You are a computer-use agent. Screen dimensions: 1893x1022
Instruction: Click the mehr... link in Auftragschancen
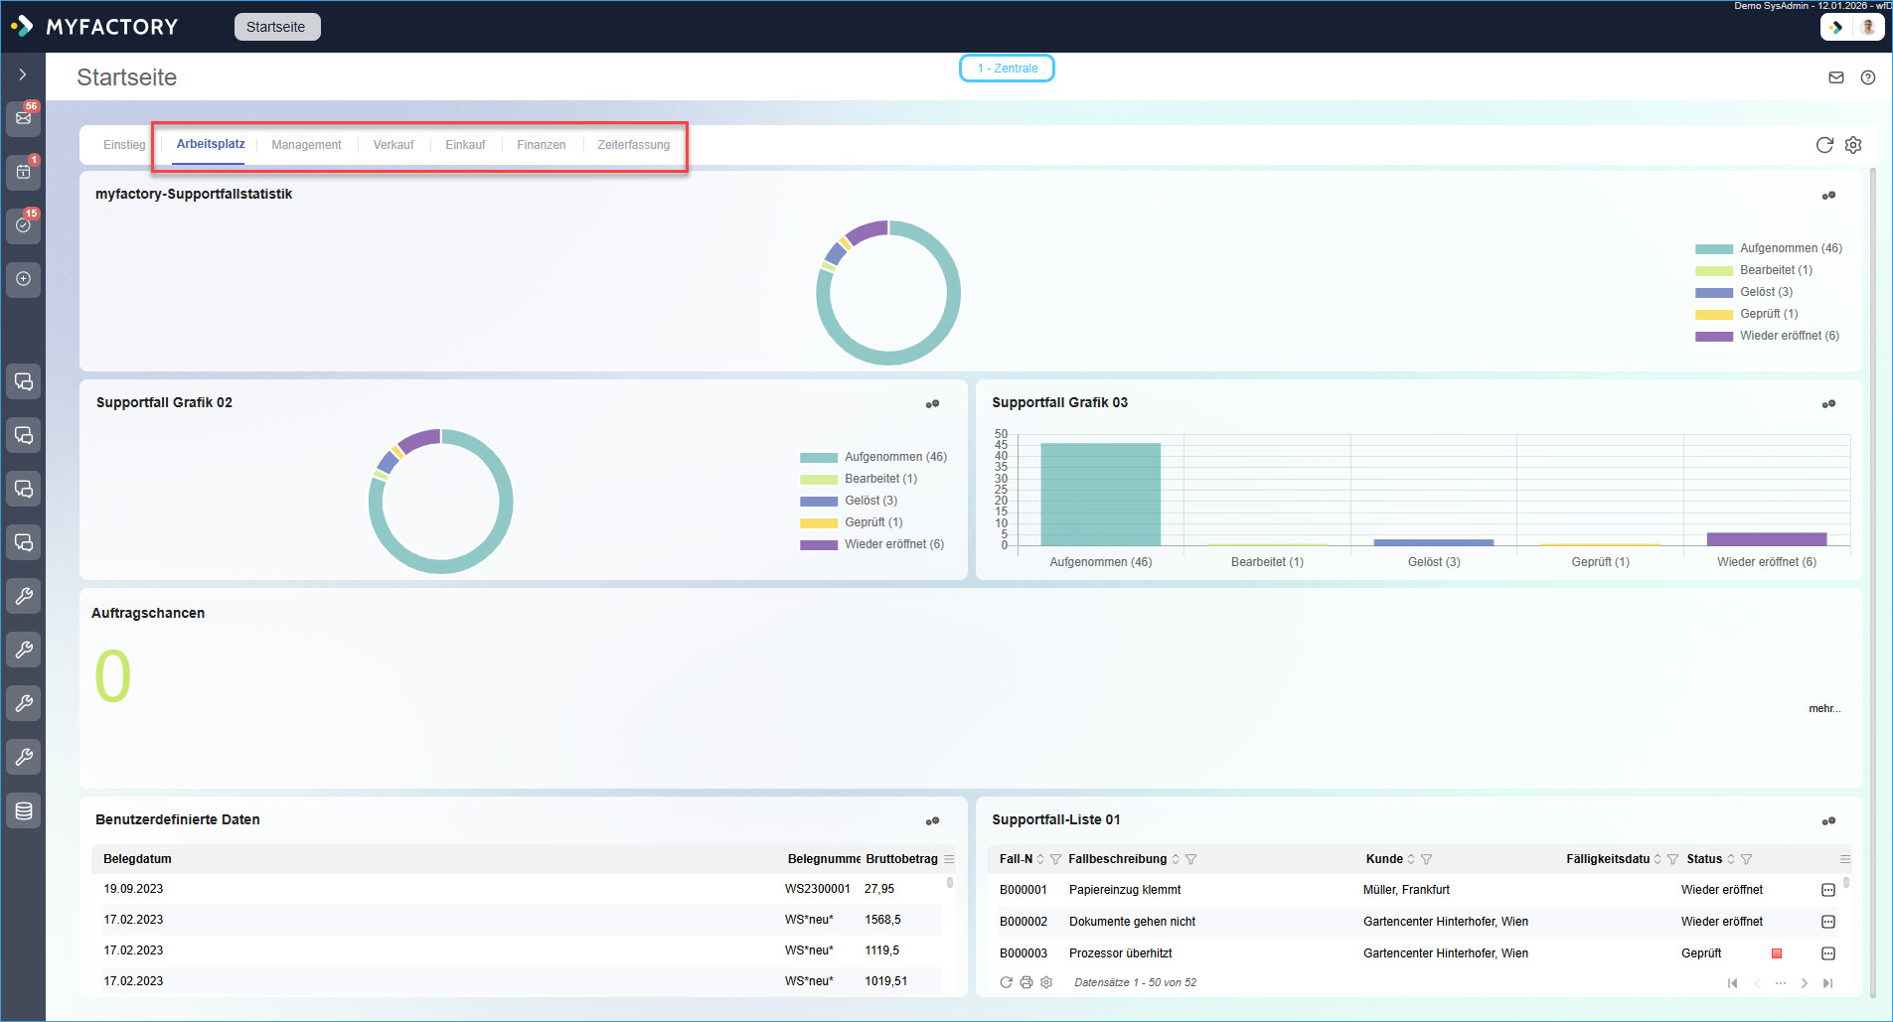1823,708
